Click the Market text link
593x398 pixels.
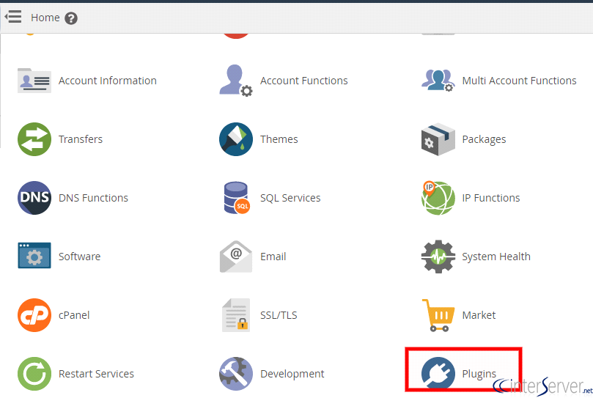pos(479,315)
